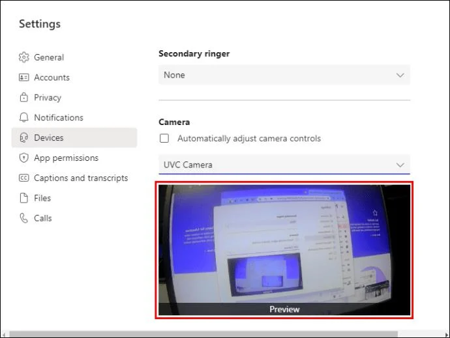The image size is (450, 338).
Task: Click the Calls phone icon
Action: coord(24,218)
